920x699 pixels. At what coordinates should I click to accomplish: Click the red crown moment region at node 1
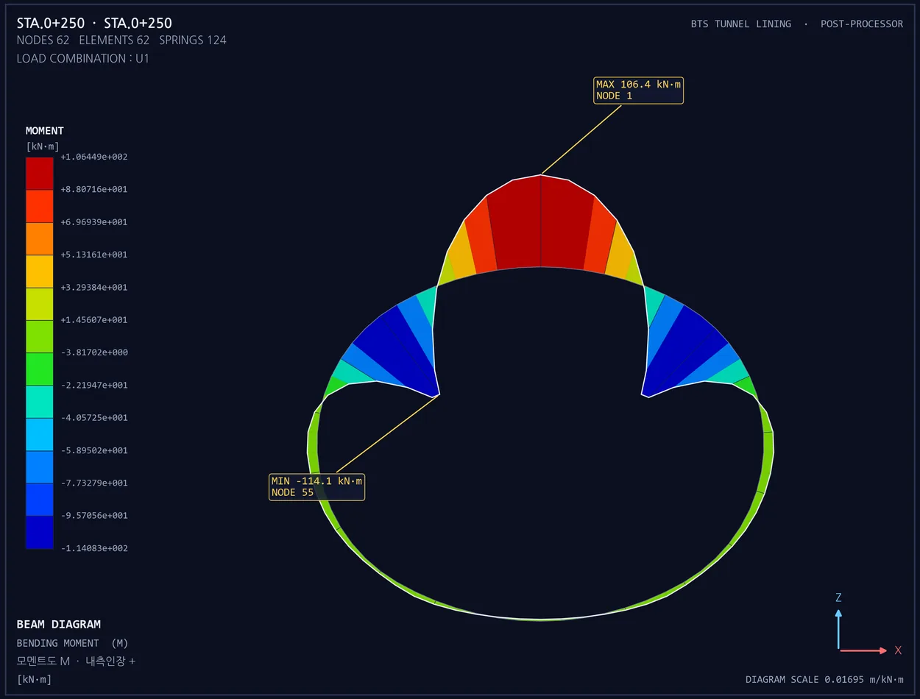pos(541,223)
